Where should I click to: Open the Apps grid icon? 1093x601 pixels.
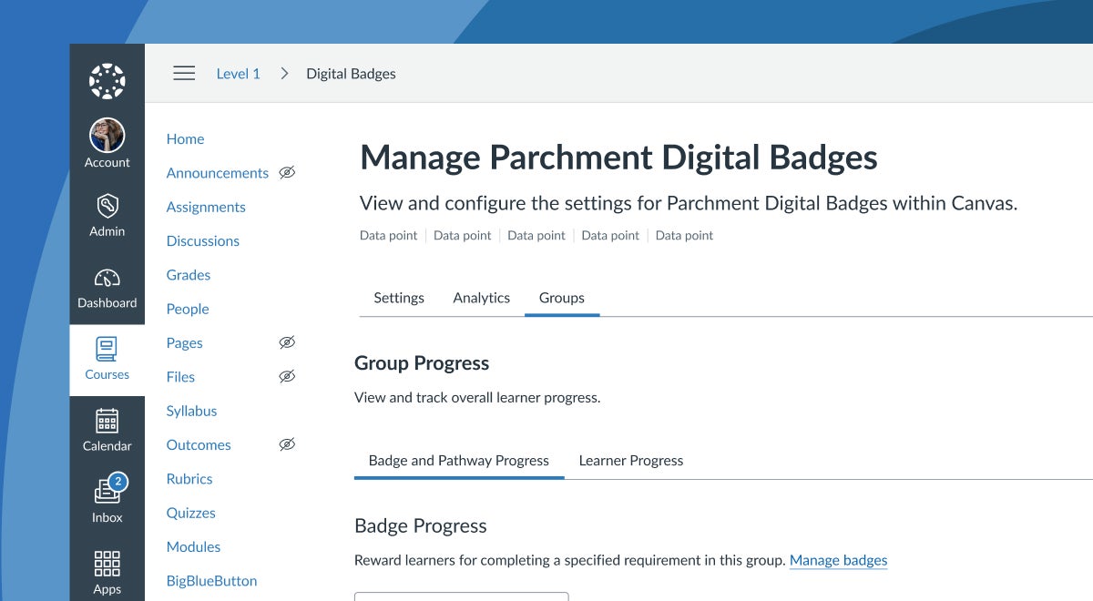(107, 564)
